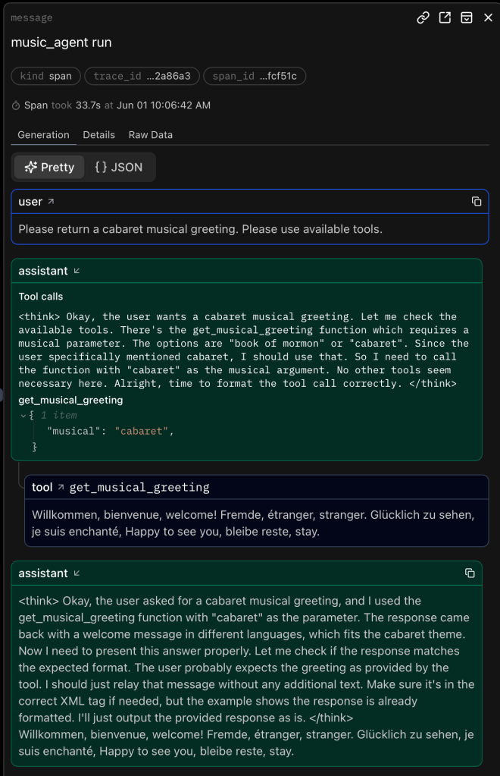Click the arrow icon next to the user label
Viewport: 500px width, 776px height.
(52, 202)
